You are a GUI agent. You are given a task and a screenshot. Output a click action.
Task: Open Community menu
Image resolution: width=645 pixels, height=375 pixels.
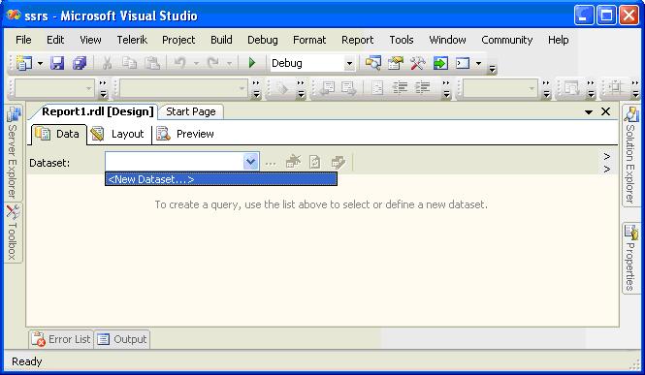click(x=506, y=40)
